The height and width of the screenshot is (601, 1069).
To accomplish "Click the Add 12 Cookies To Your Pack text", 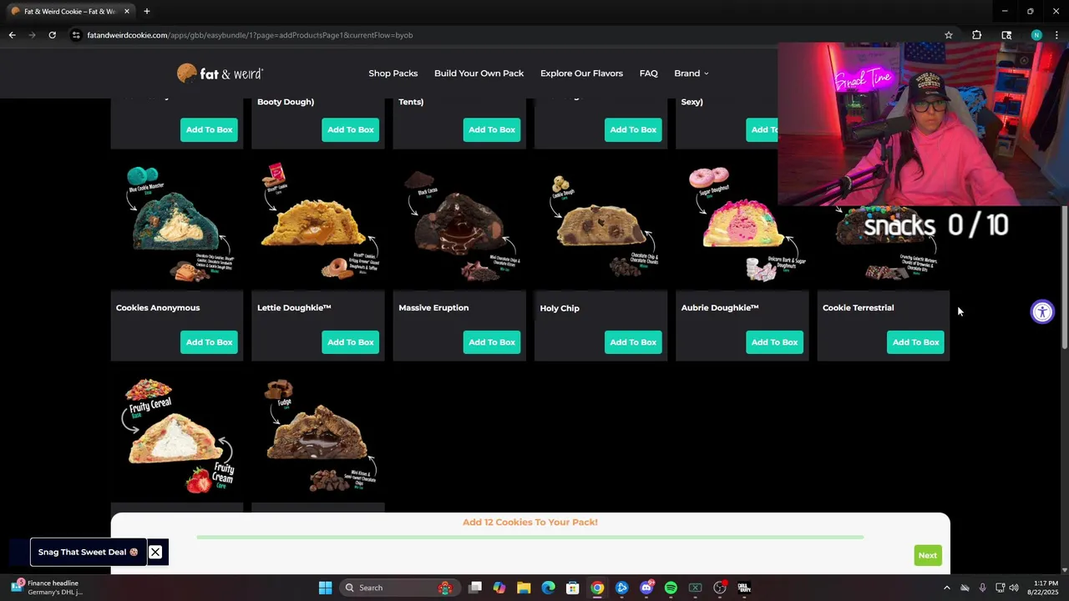I will tap(530, 523).
